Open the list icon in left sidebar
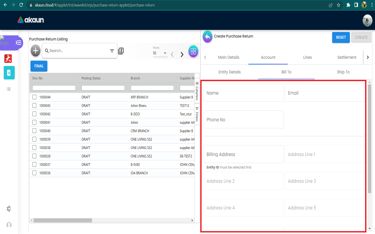This screenshot has width=375, height=234. pyautogui.click(x=9, y=89)
